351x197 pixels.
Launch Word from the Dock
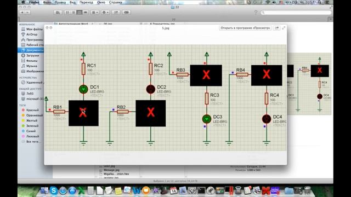click(x=137, y=190)
